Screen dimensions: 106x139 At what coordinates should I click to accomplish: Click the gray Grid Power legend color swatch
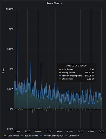(x=66, y=136)
